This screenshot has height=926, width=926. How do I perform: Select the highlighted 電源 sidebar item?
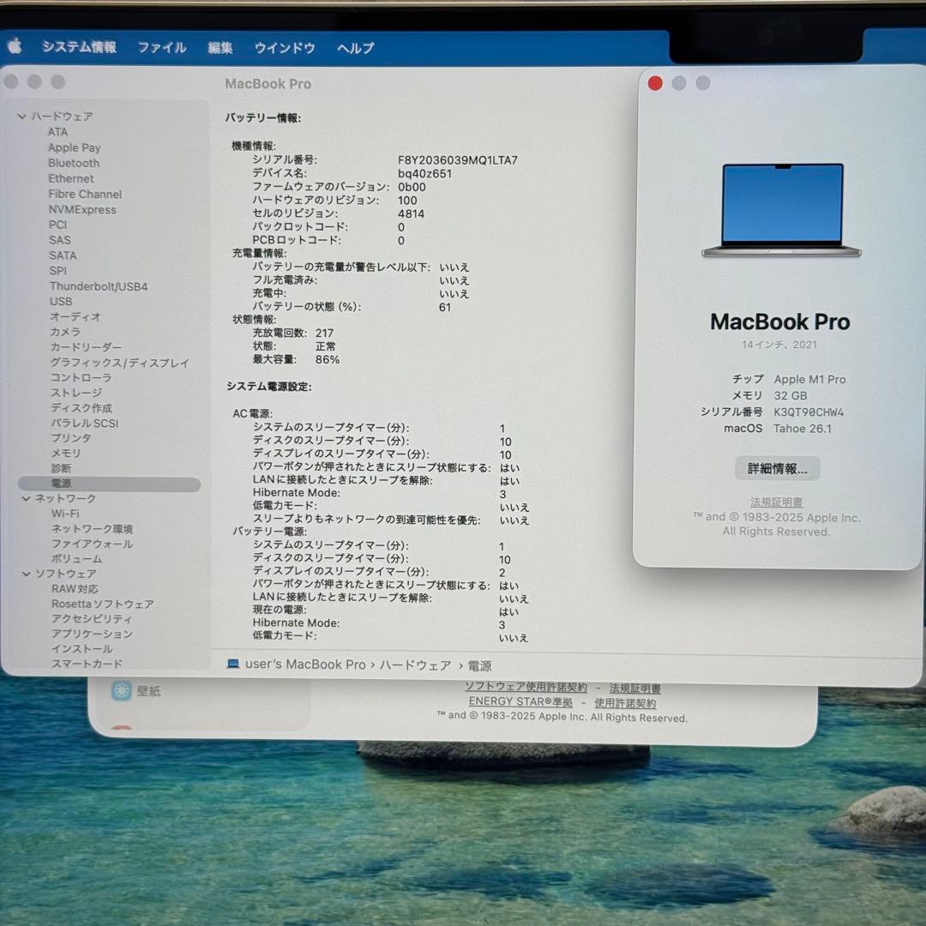pyautogui.click(x=109, y=484)
